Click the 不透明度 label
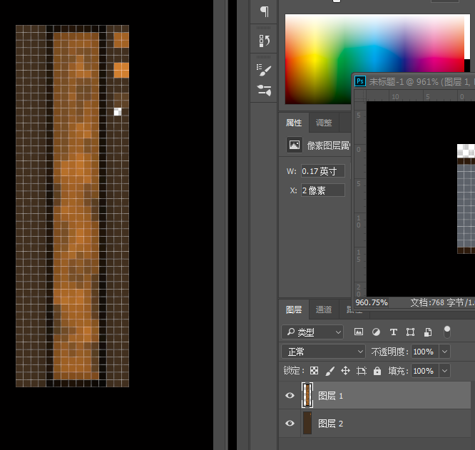The image size is (475, 450). point(390,352)
